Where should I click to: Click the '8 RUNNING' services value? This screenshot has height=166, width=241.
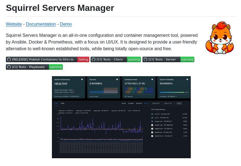96,83
